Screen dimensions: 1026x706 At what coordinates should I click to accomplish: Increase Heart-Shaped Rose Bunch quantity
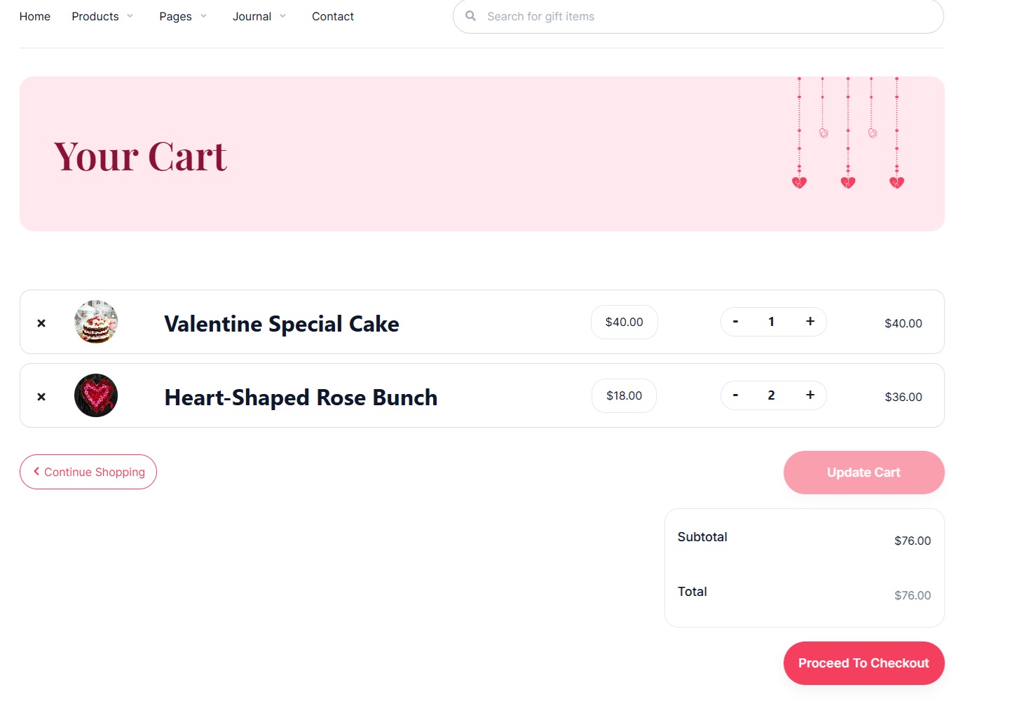point(810,395)
